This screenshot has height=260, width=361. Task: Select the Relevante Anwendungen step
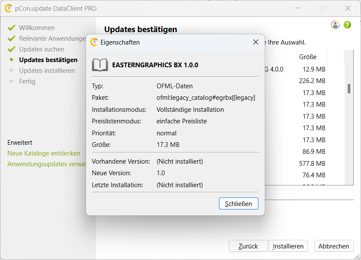tap(53, 39)
